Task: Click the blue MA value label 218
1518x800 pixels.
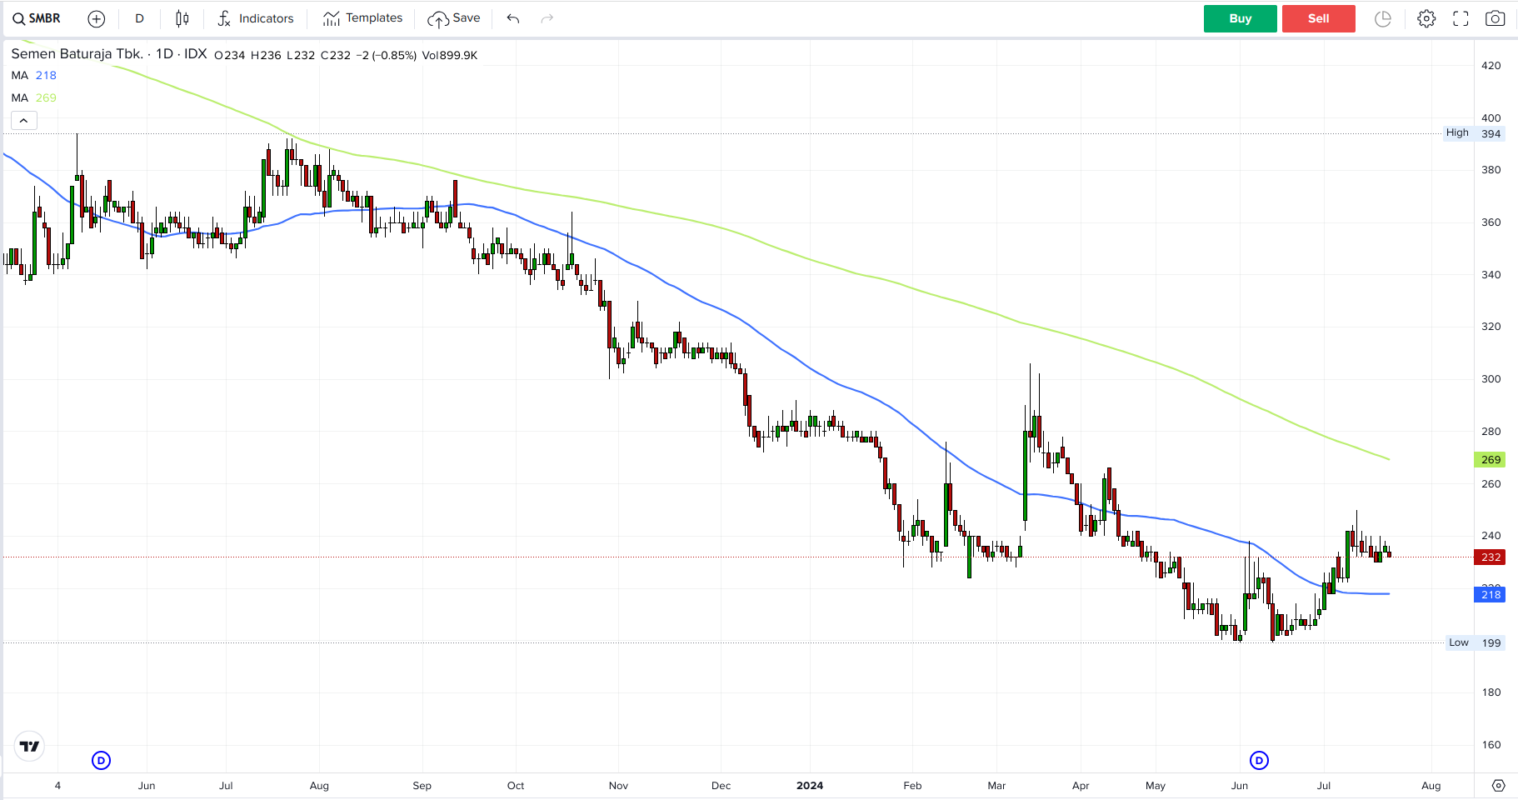Action: click(1491, 594)
